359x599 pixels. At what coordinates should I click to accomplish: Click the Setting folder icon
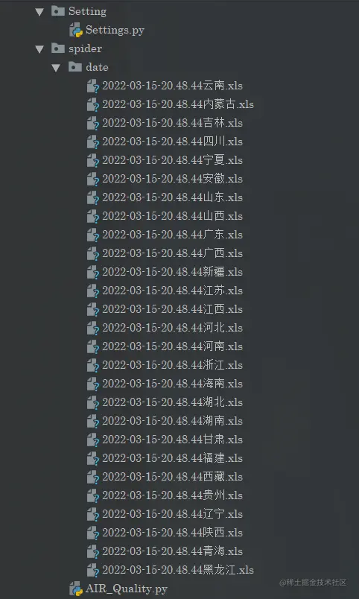58,10
